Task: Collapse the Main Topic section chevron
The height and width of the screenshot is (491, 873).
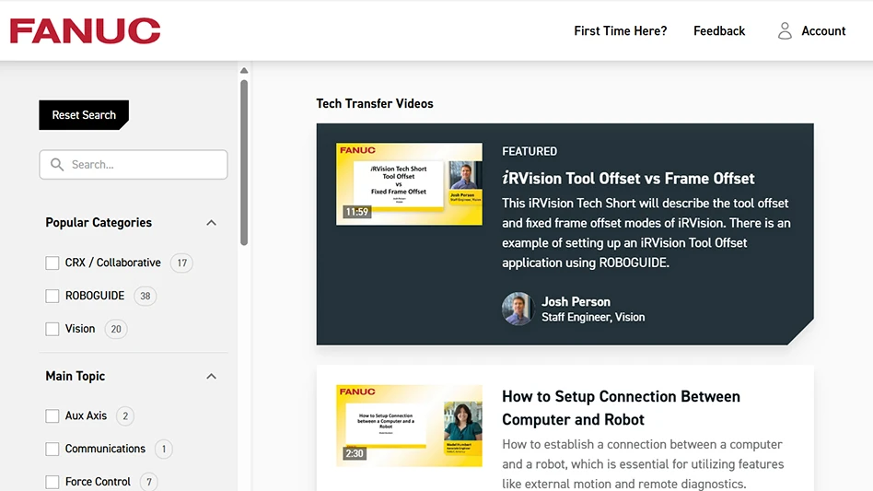Action: [211, 377]
